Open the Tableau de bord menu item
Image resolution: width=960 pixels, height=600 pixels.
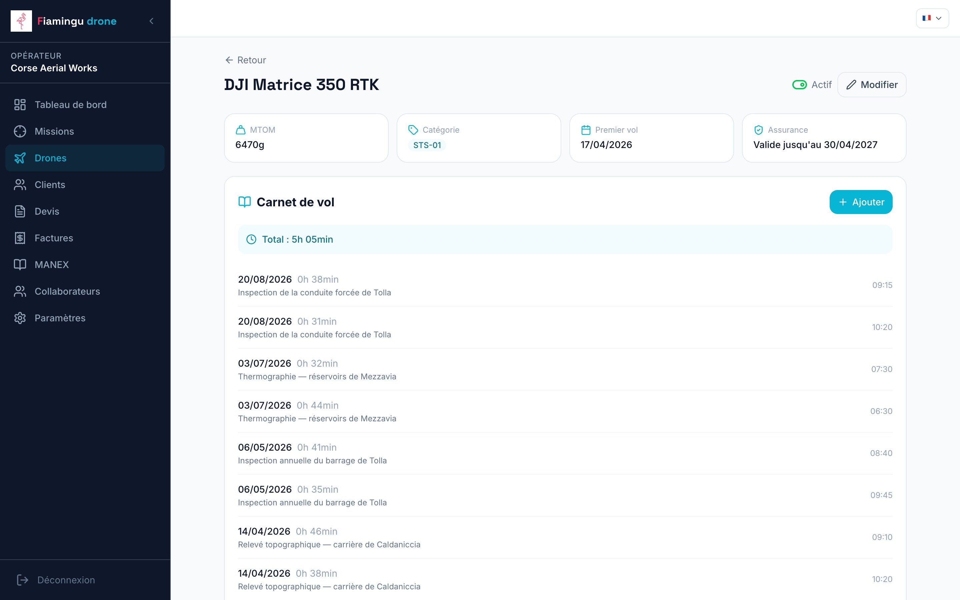85,105
